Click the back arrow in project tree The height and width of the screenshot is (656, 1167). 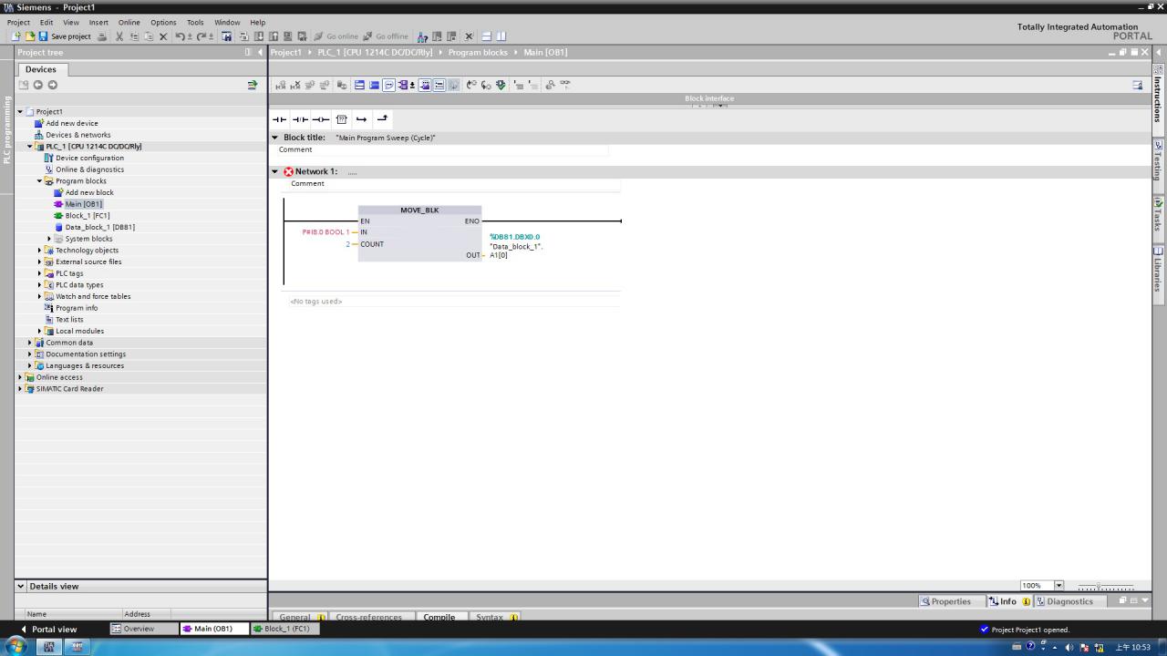click(x=37, y=85)
